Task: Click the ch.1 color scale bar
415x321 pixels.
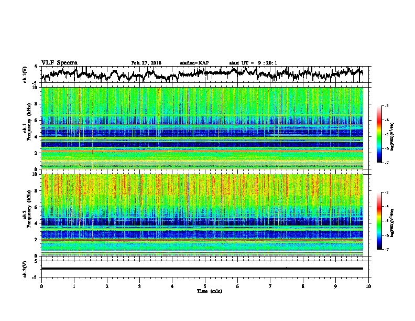Action: 379,134
